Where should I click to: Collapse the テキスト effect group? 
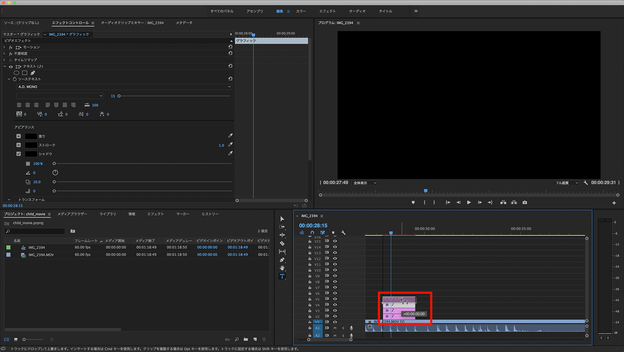pyautogui.click(x=5, y=66)
